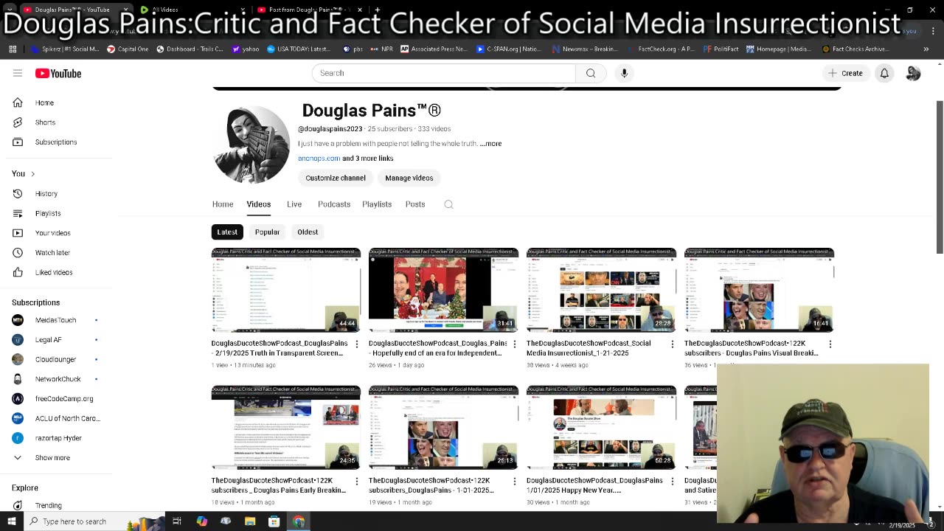This screenshot has width=944, height=531.
Task: Open Task View on the taskbar
Action: [x=177, y=521]
